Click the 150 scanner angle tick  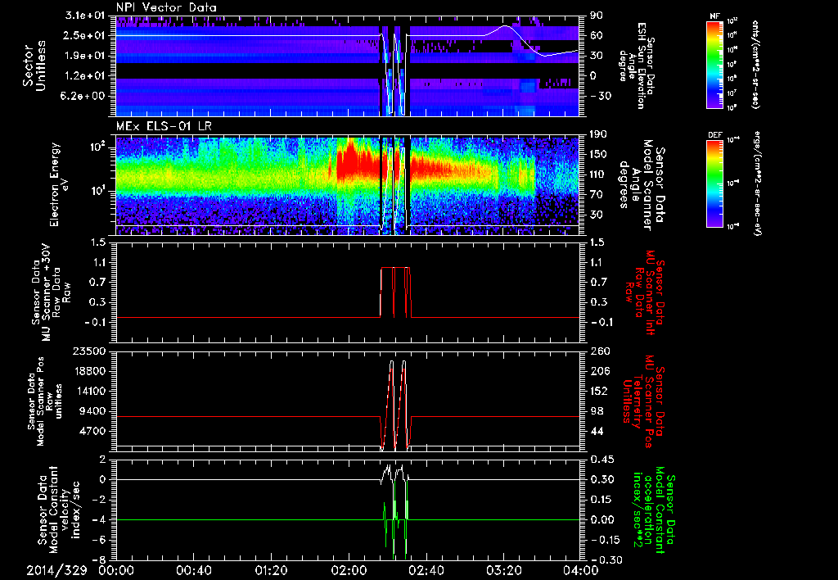[x=598, y=155]
